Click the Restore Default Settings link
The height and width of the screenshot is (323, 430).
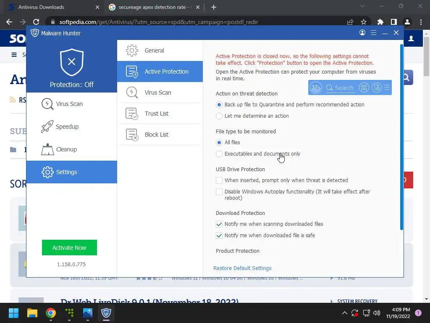coord(242,268)
